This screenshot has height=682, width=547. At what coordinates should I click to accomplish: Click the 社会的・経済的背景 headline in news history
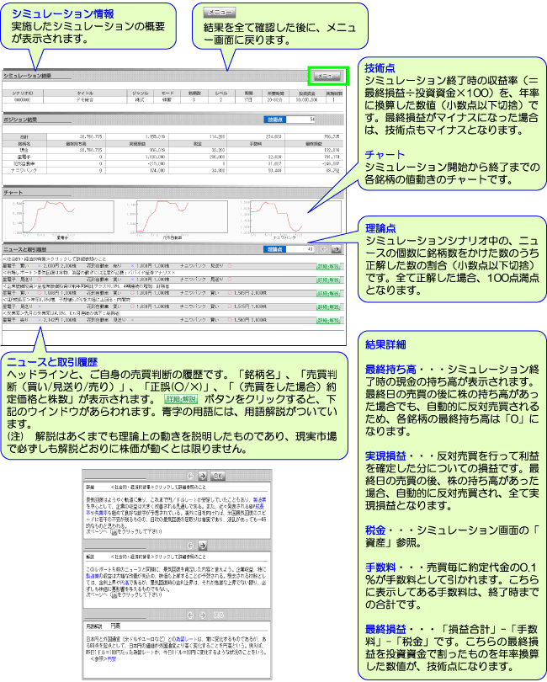click(x=55, y=259)
